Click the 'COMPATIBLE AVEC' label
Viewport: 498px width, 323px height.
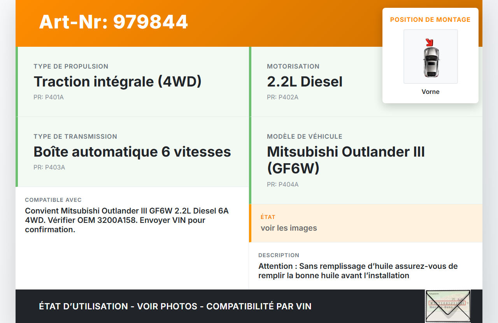pos(53,200)
